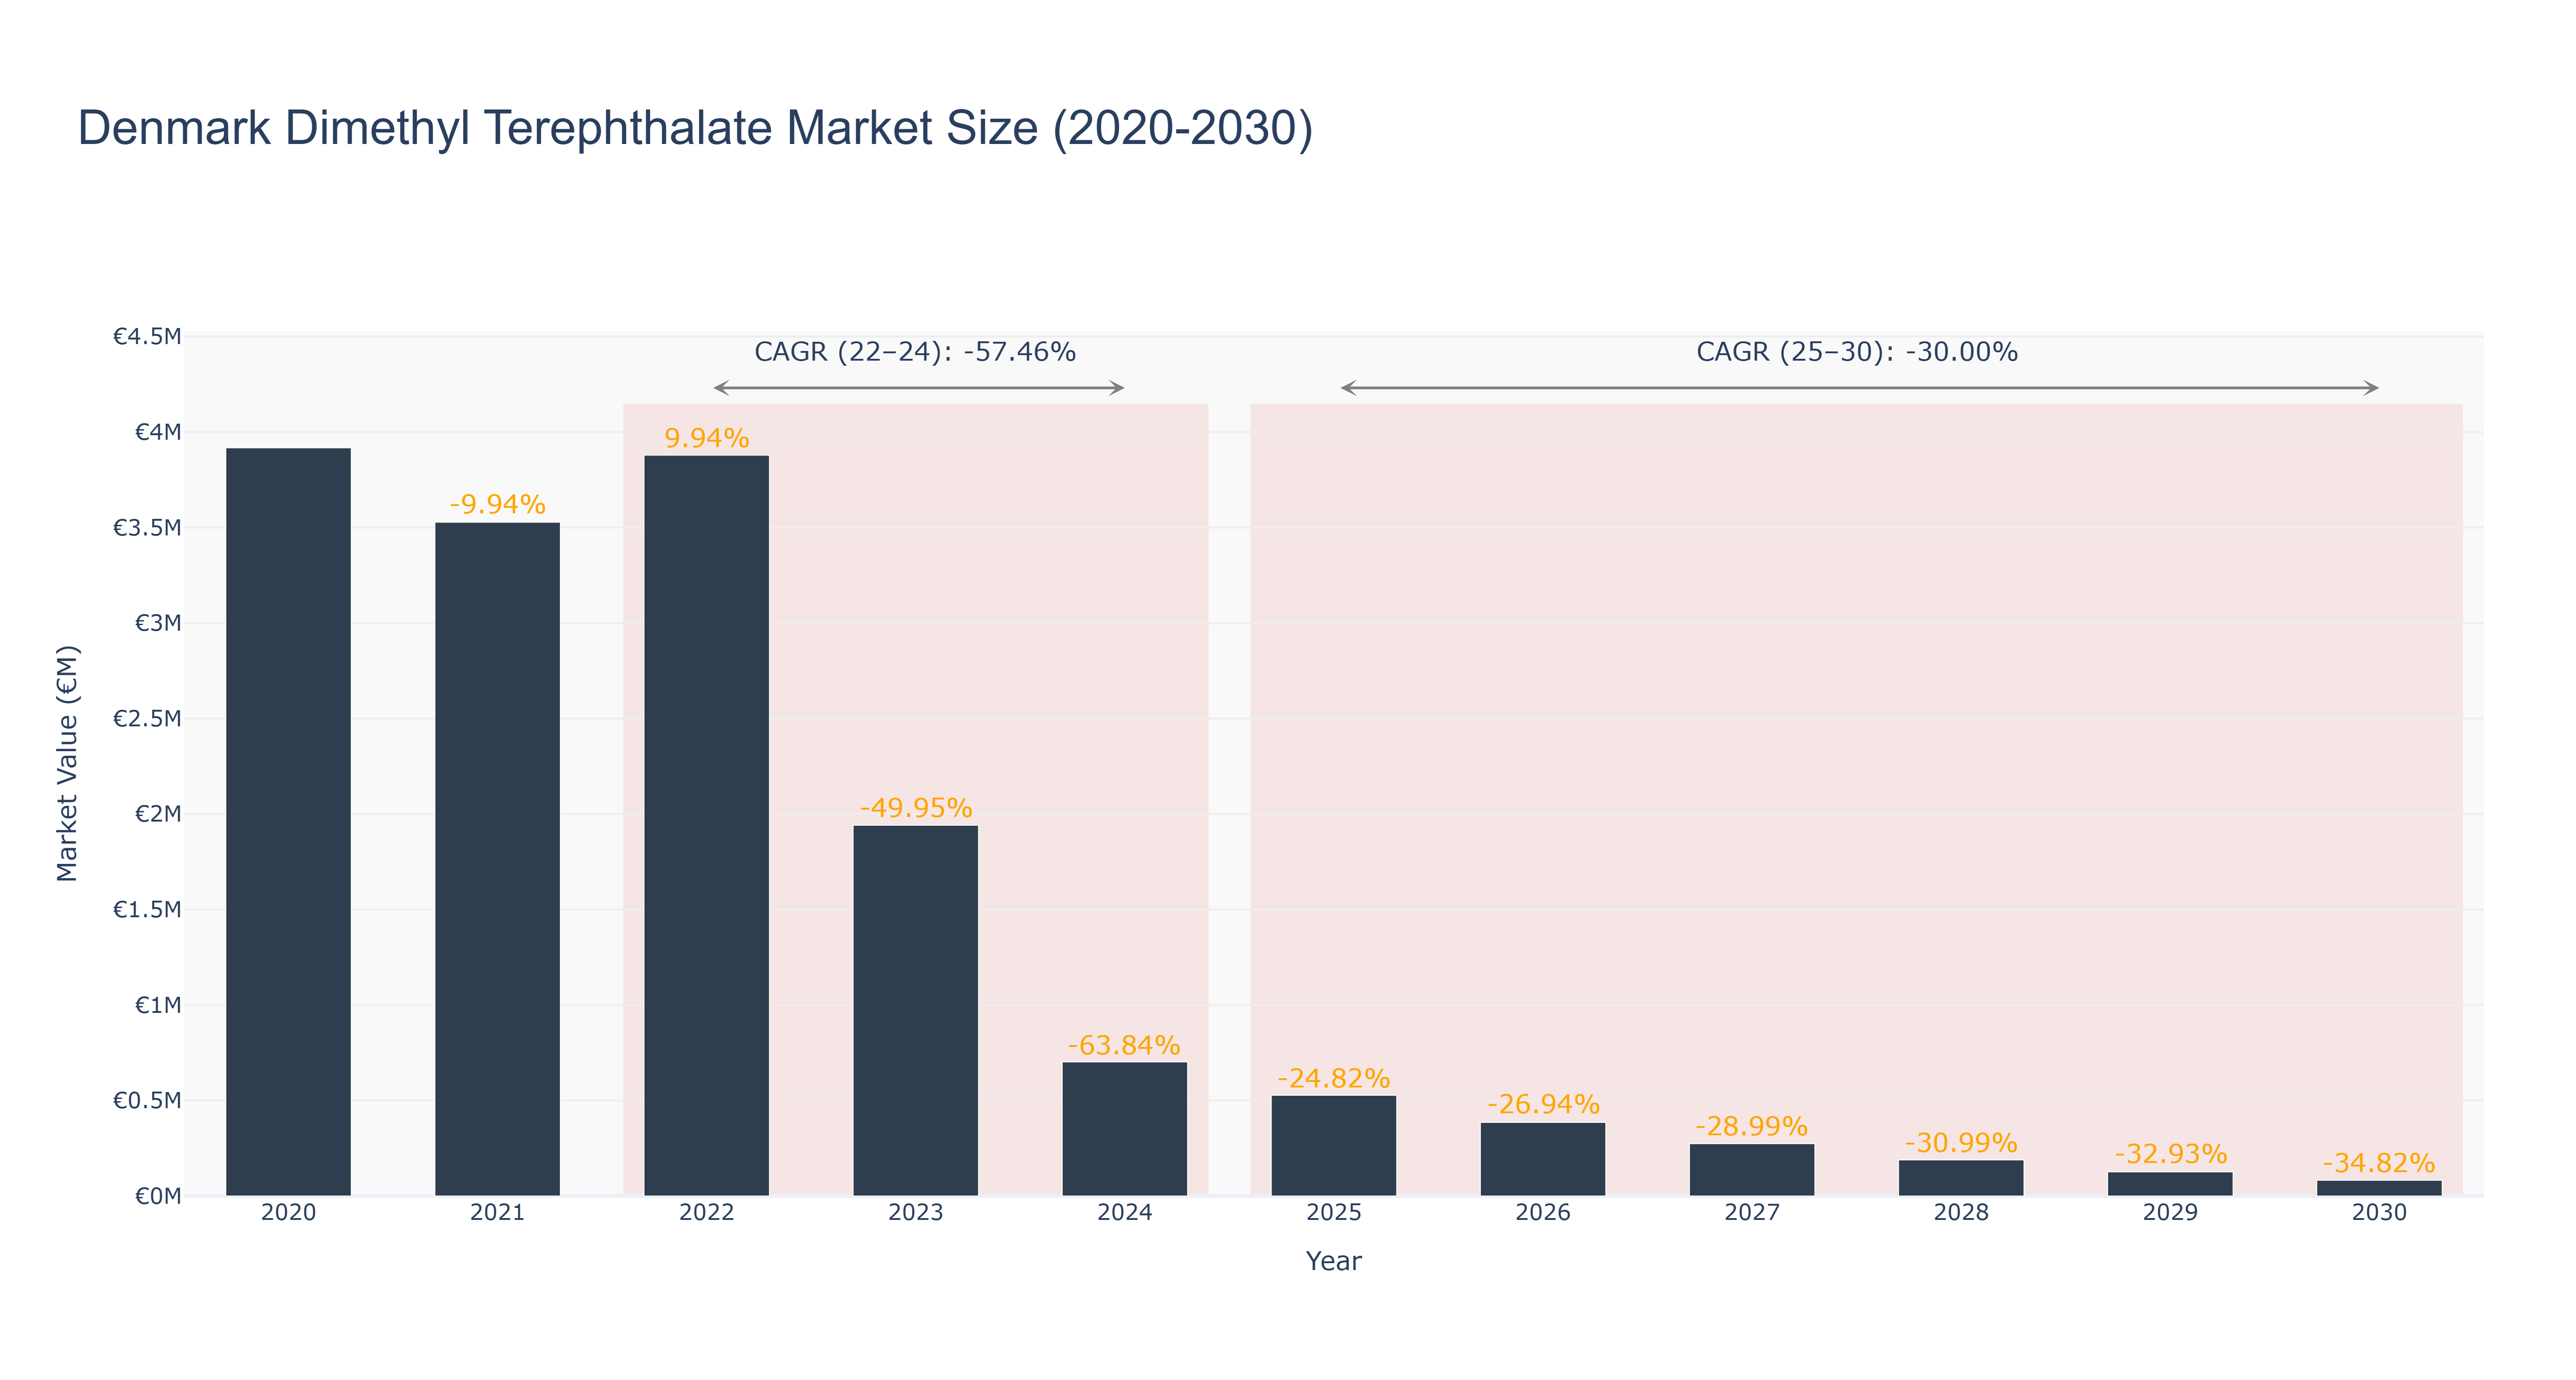The image size is (2576, 1380).
Task: Click the chart title 'Denmark Dimethyl Terephthalate Market Size'
Action: 695,129
